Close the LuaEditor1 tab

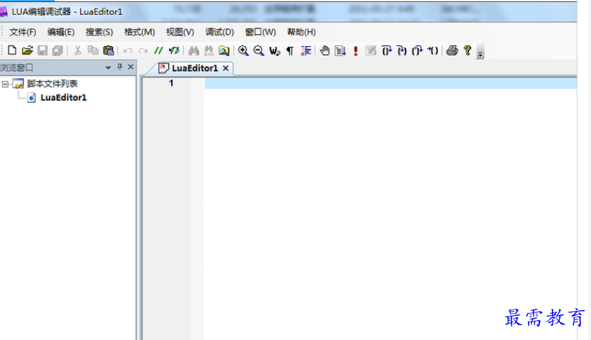coord(226,68)
